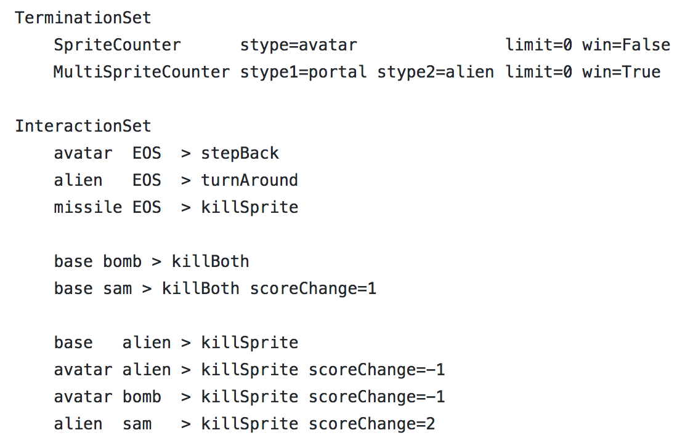The height and width of the screenshot is (438, 685).
Task: Click scoreChange=-1 on avatar alien line
Action: click(377, 370)
